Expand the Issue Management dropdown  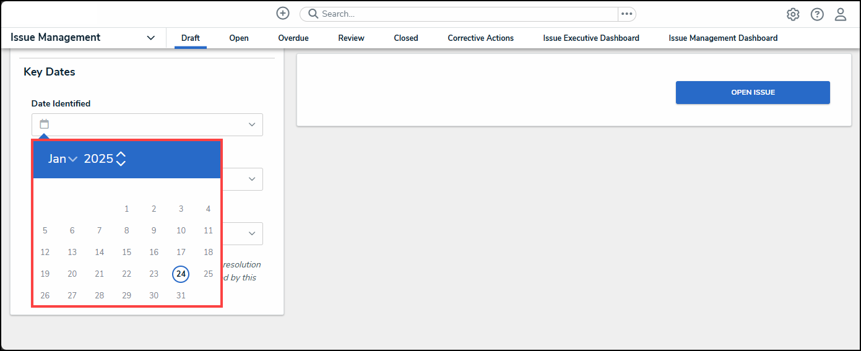point(150,38)
